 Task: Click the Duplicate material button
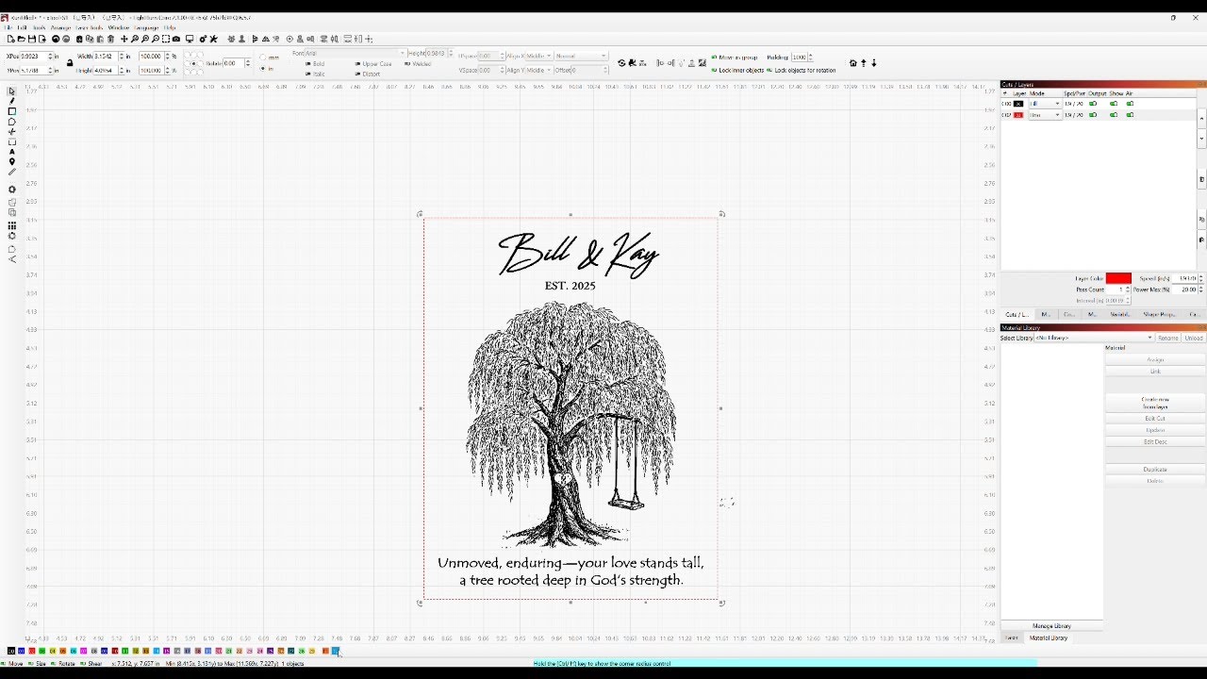pos(1155,470)
